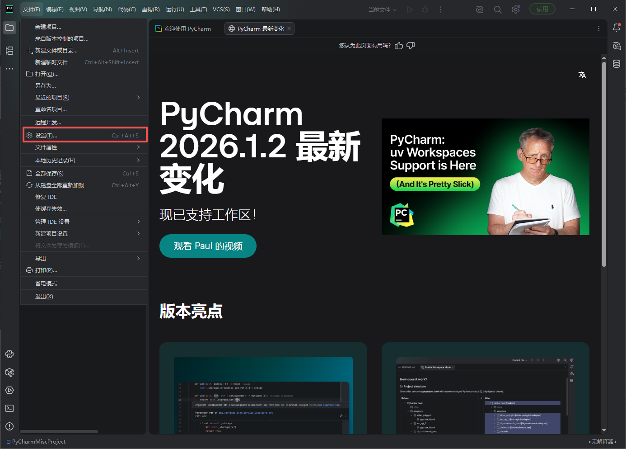Open the Project tool window folder icon
The width and height of the screenshot is (626, 449).
[x=9, y=28]
